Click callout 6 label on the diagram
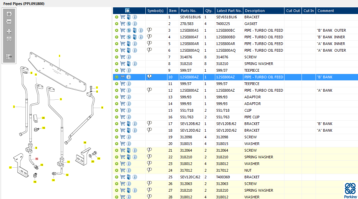Screen dimensions: 358x199 point(102,108)
